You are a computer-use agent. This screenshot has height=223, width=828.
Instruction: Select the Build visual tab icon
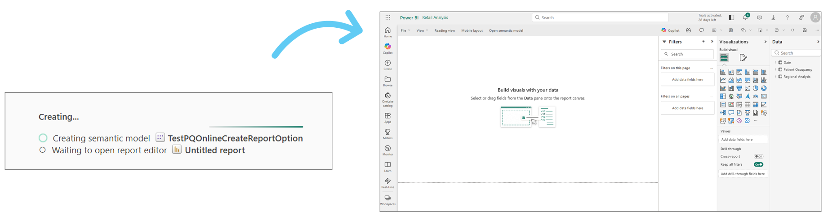724,58
